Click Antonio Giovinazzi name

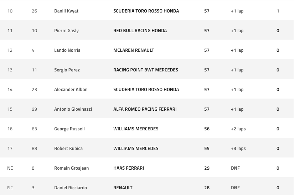(x=73, y=109)
